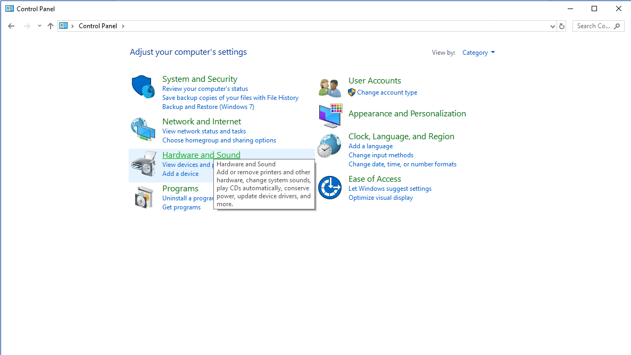This screenshot has height=355, width=631.
Task: Go back using the back arrow
Action: coord(11,26)
